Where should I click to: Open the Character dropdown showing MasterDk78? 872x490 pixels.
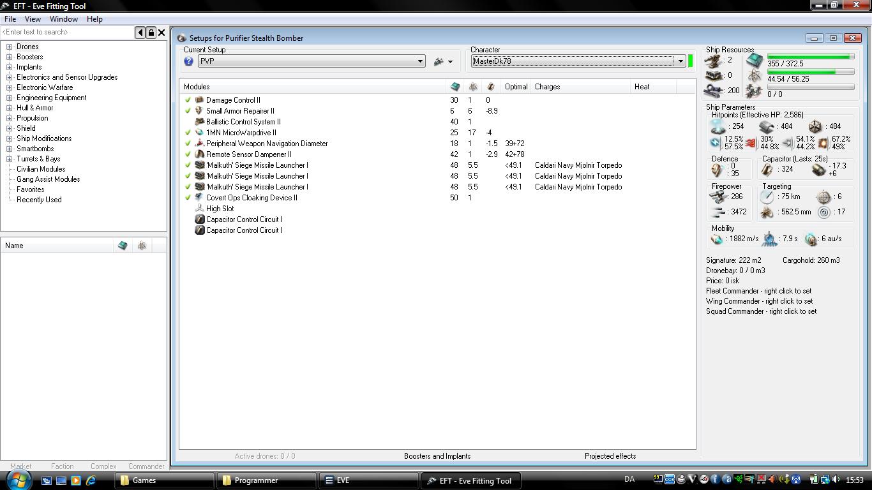(x=578, y=61)
